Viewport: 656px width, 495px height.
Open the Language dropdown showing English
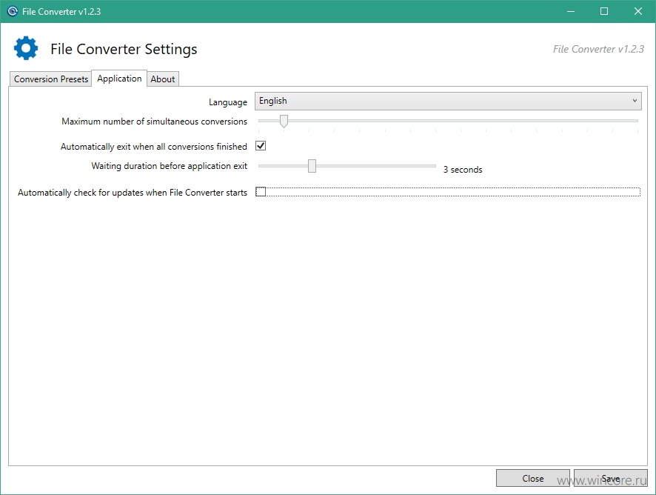tap(448, 101)
